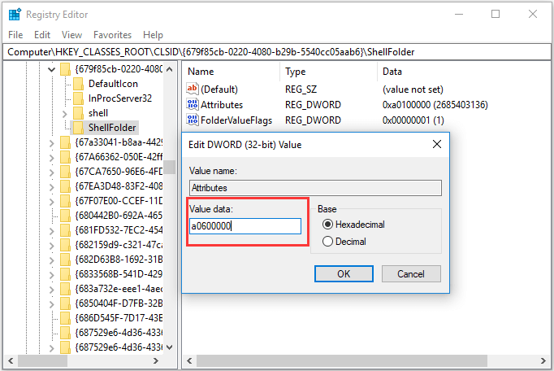The height and width of the screenshot is (371, 554).
Task: Click tree pane scroll up arrow
Action: (169, 69)
